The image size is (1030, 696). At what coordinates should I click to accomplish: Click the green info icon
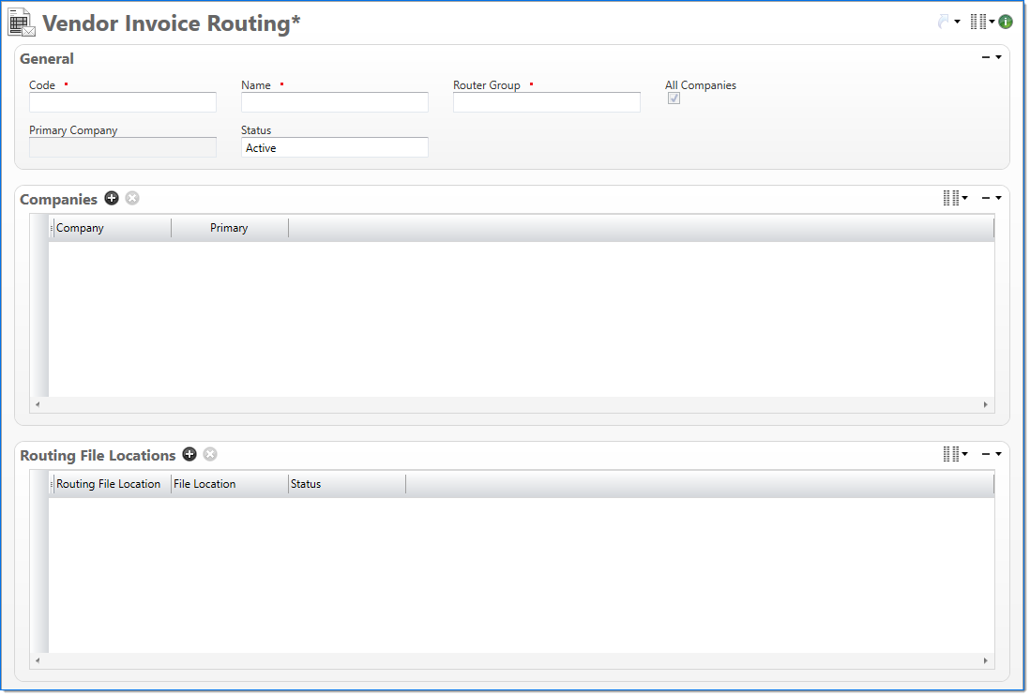click(1006, 22)
